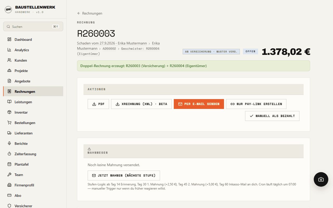This screenshot has height=208, width=333.
Task: Focus the Suchen search field
Action: click(x=33, y=27)
